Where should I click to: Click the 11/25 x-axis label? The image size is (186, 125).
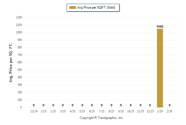[141, 111]
